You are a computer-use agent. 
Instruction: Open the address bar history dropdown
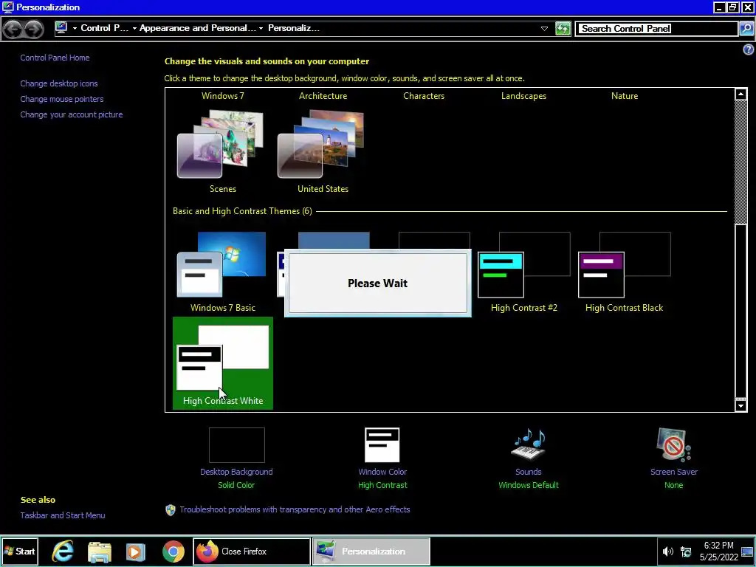tap(544, 29)
